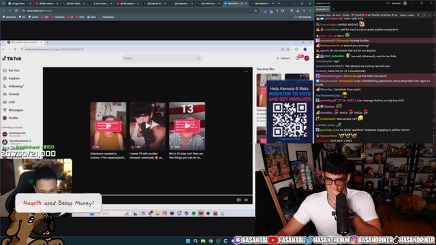
Task: Open theotknetwork following account
Action: (16, 142)
